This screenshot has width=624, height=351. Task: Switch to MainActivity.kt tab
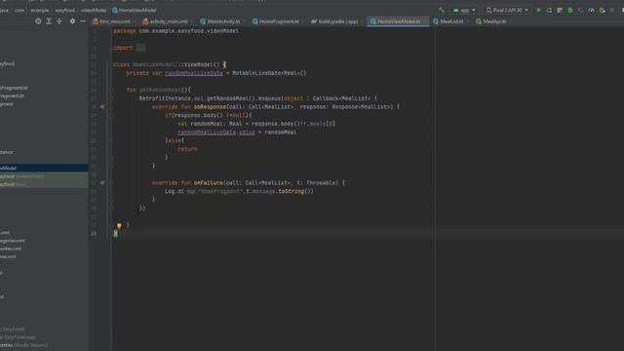222,21
